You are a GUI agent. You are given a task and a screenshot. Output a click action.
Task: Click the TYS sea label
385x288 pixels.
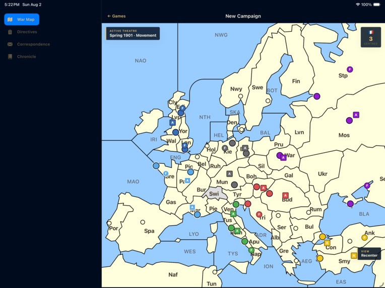(x=233, y=254)
